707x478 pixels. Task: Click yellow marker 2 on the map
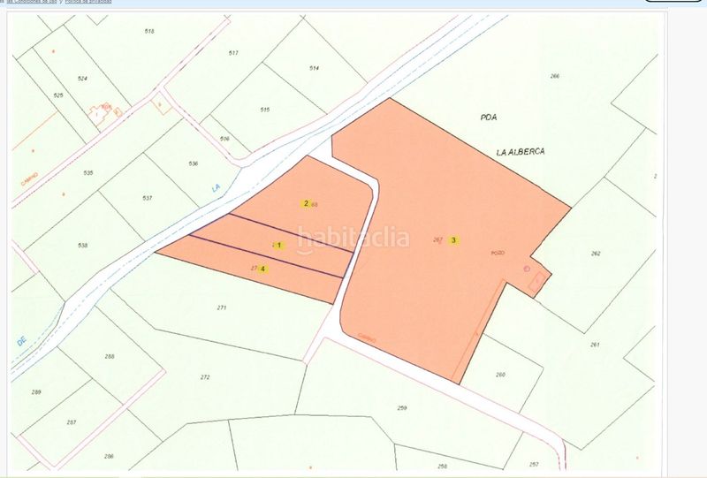pyautogui.click(x=306, y=203)
